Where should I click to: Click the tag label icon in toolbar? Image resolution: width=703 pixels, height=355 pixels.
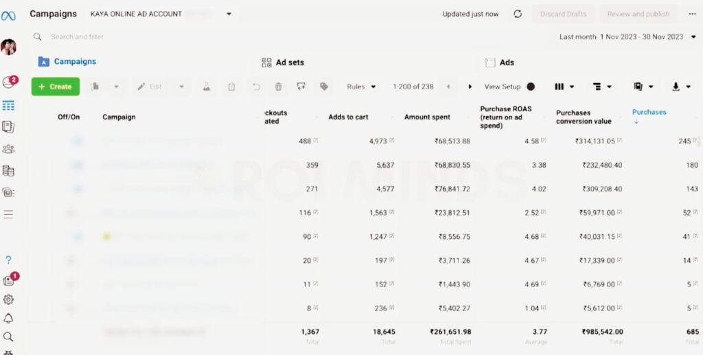pyautogui.click(x=324, y=87)
